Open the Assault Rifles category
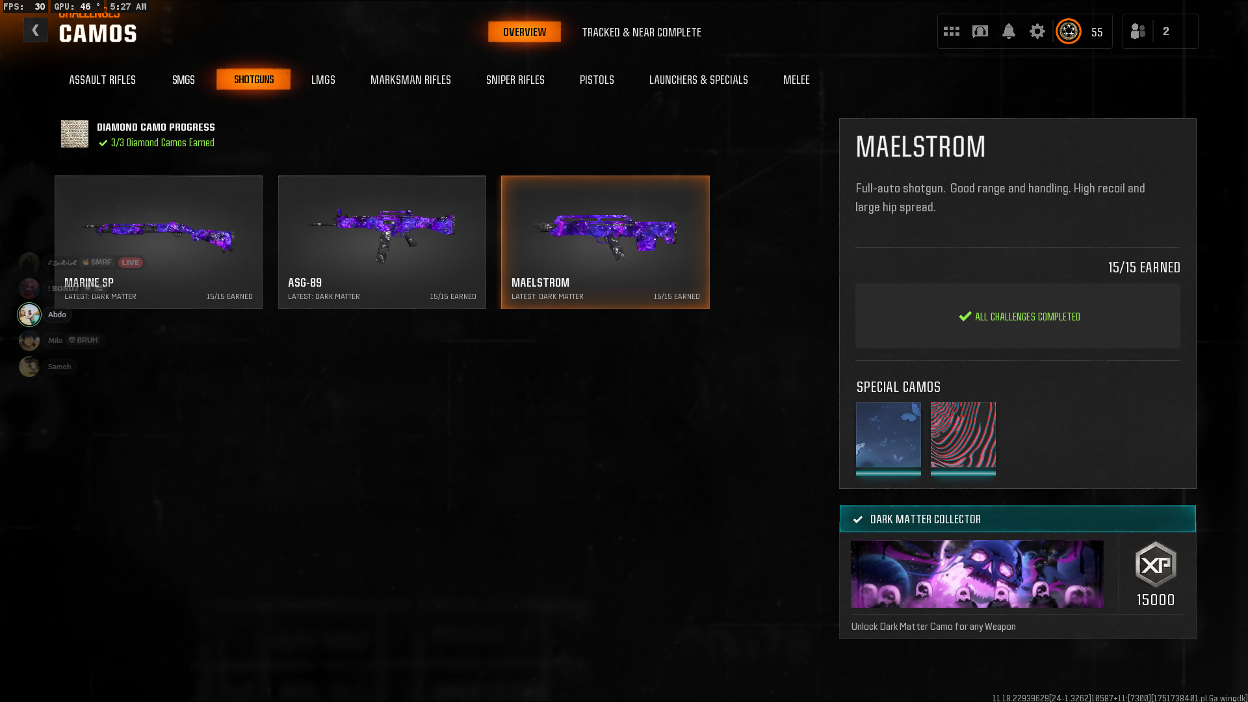1248x702 pixels. pyautogui.click(x=102, y=79)
